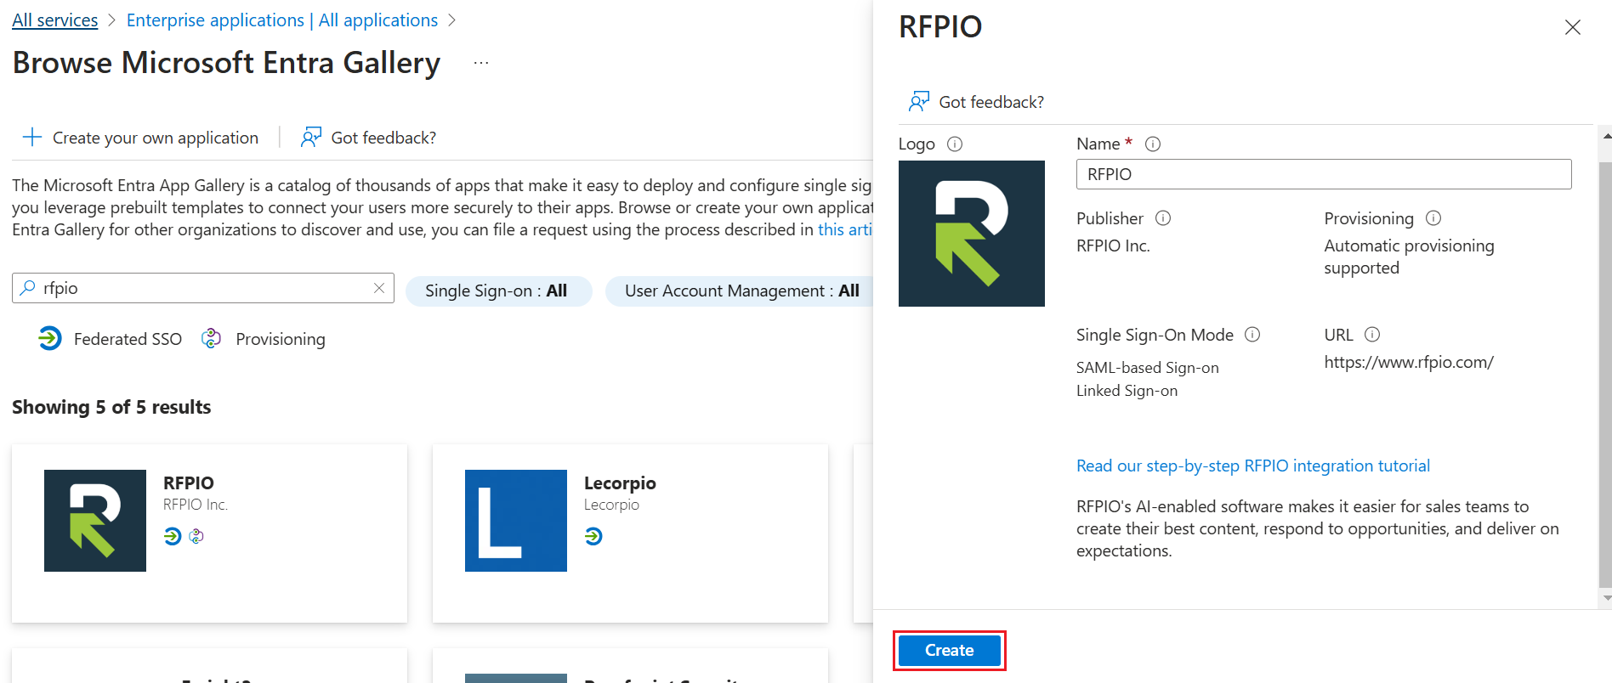Viewport: 1612px width, 683px height.
Task: Click the search magnifier icon in the search box
Action: (x=28, y=288)
